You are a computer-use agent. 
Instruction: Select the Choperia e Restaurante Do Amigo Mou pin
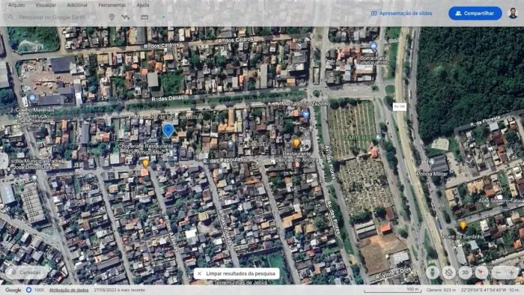(x=145, y=163)
